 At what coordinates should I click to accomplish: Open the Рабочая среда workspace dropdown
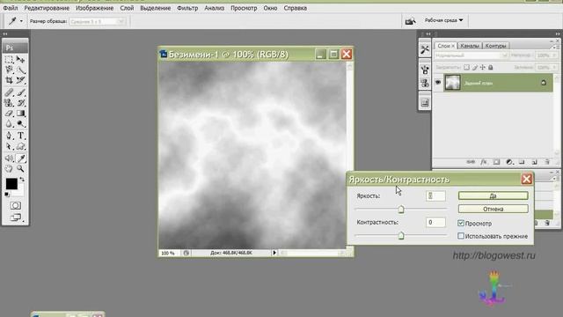coord(443,20)
